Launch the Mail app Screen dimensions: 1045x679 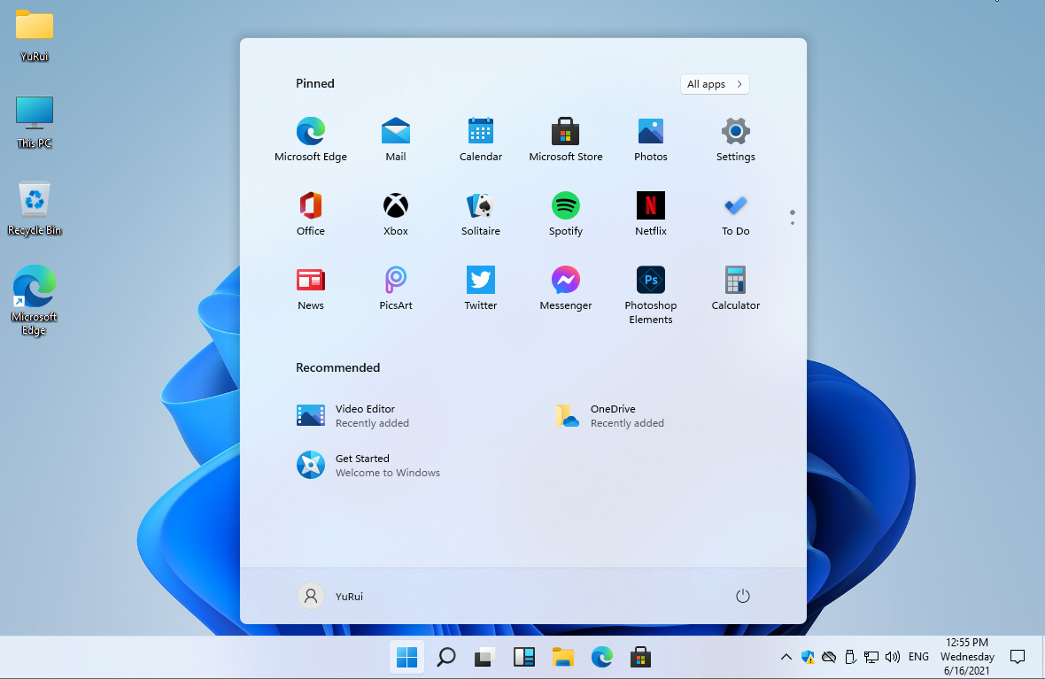395,139
